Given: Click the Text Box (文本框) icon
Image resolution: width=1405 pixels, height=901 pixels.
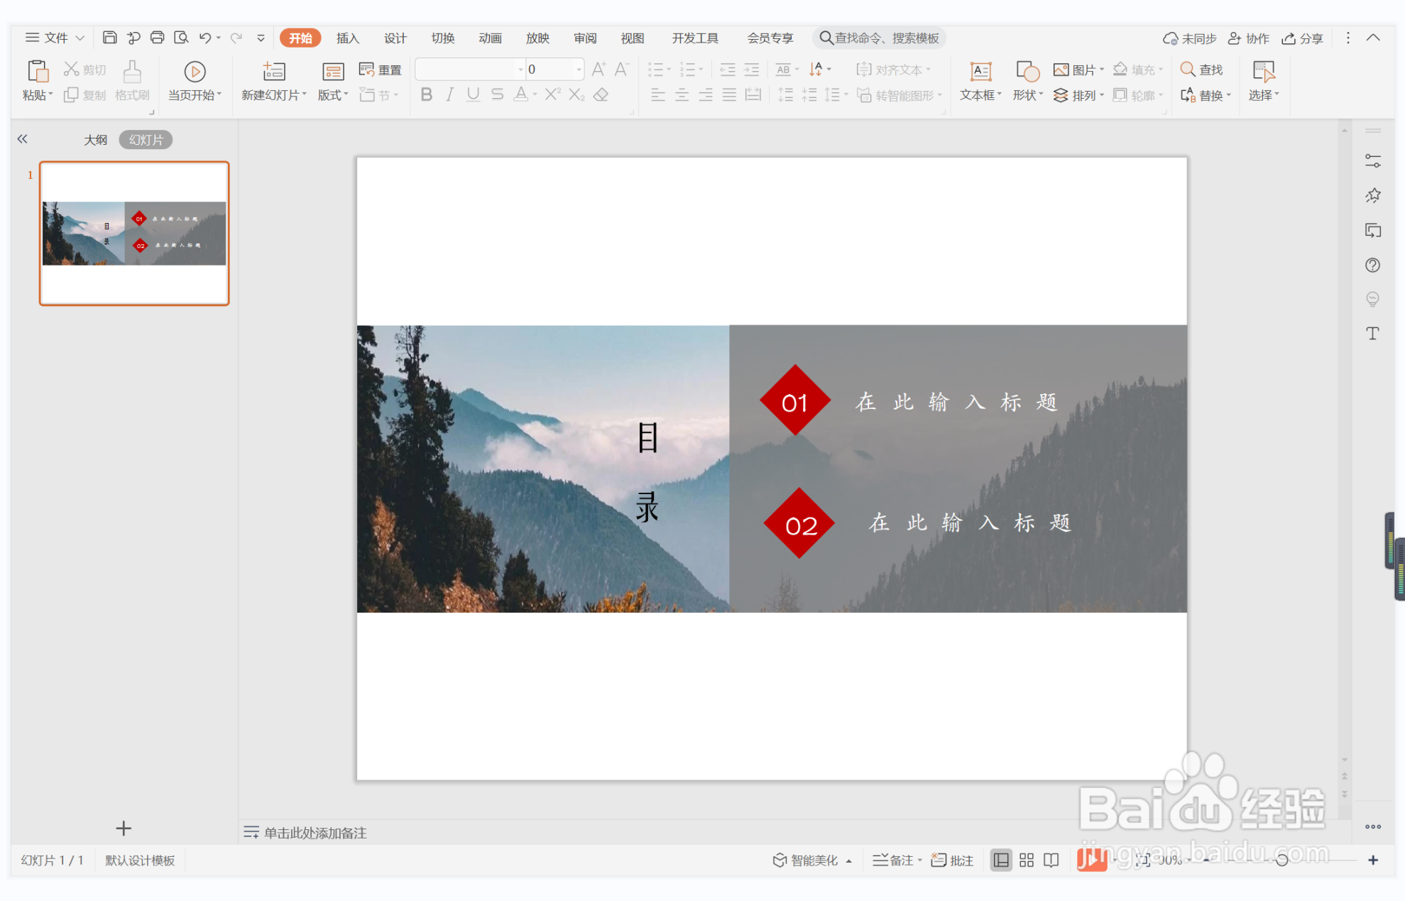Looking at the screenshot, I should (x=980, y=71).
